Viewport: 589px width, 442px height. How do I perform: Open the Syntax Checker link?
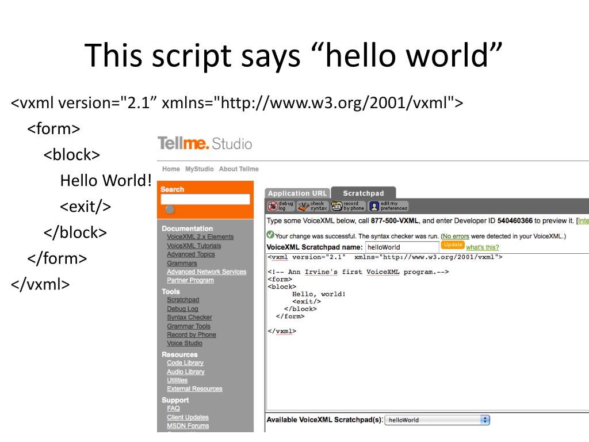[x=189, y=317]
